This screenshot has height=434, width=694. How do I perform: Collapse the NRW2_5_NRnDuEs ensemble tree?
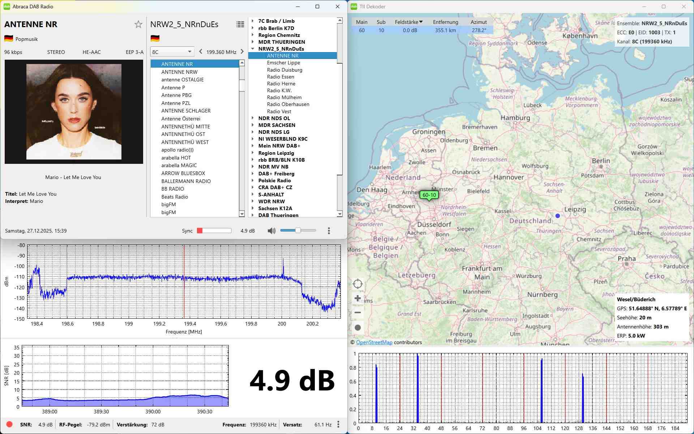pyautogui.click(x=253, y=49)
